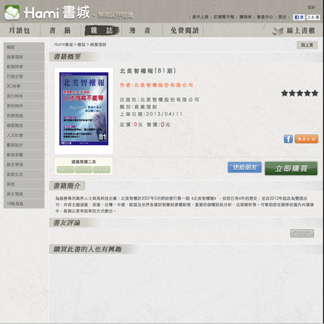
Task: Click the Hami 書城 logo icon
Action: pyautogui.click(x=12, y=12)
